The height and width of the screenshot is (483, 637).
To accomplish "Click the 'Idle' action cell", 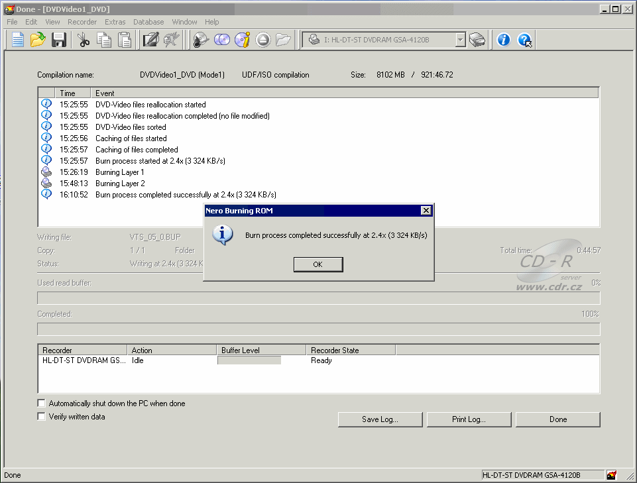I will (x=138, y=360).
